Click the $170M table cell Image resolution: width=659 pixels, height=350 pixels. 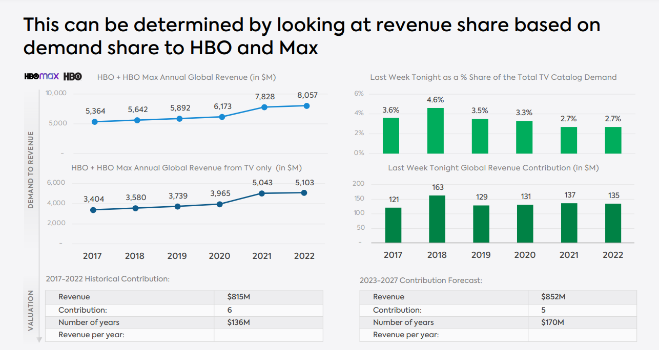click(x=583, y=322)
